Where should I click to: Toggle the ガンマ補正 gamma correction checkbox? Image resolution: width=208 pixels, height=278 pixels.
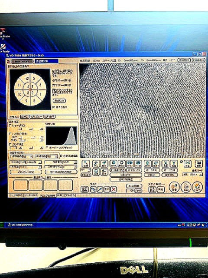pyautogui.click(x=10, y=144)
